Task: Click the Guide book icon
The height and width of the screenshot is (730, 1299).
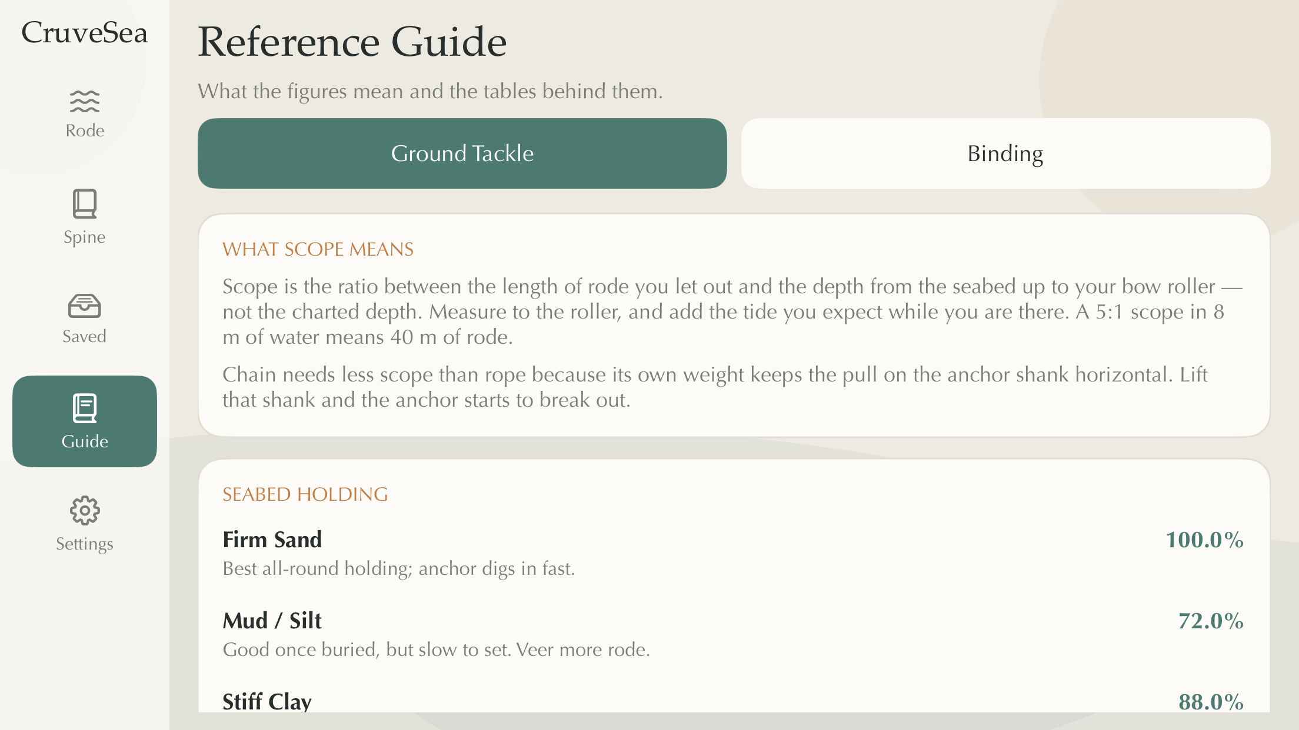Action: pos(85,408)
